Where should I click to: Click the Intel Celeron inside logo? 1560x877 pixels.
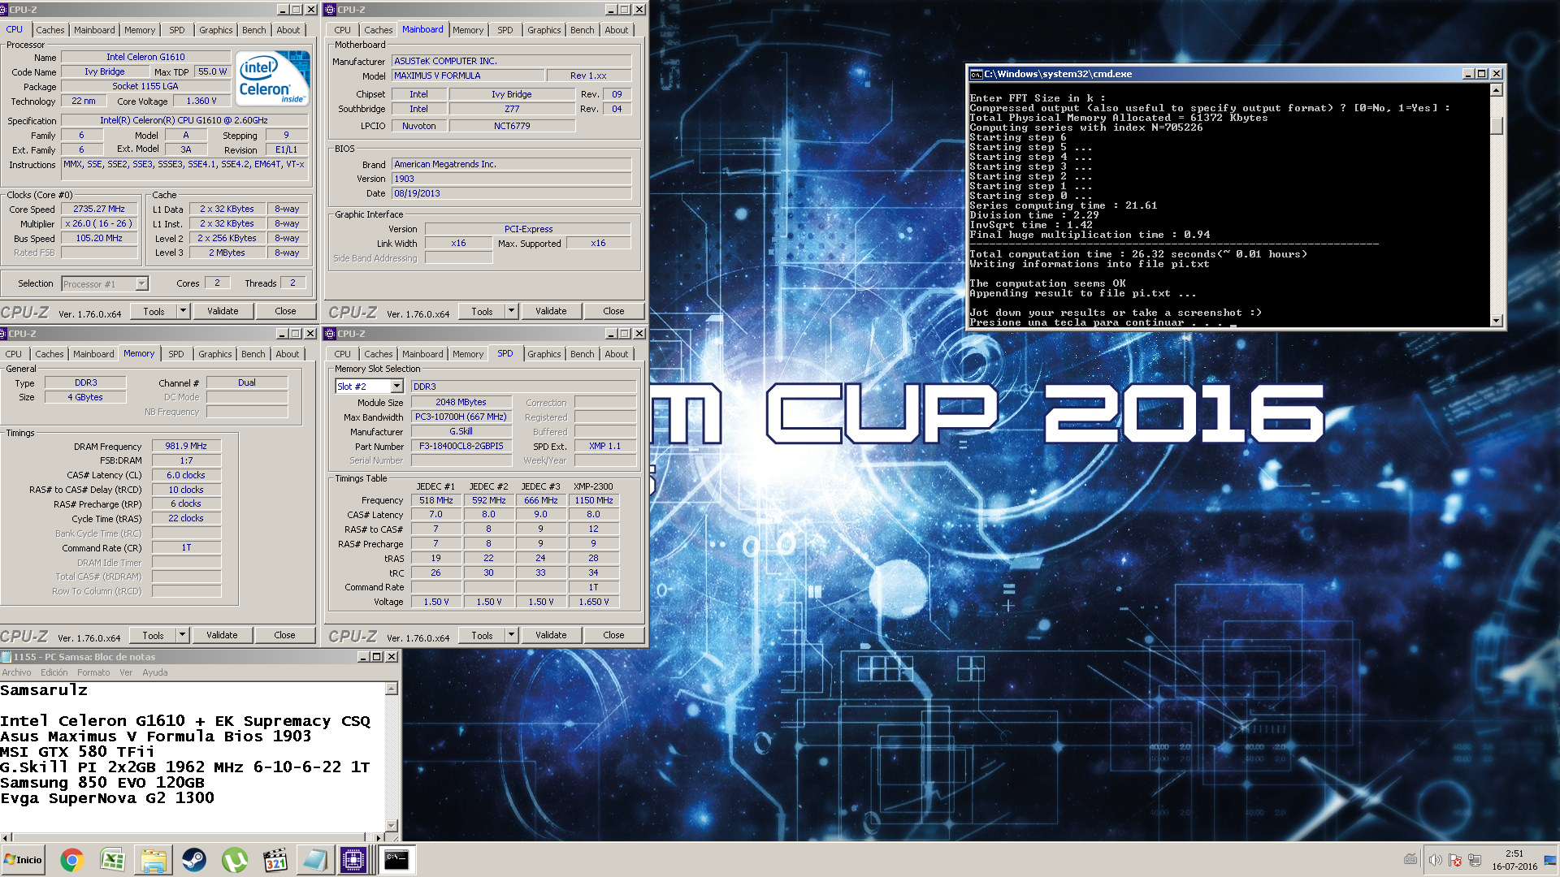(x=273, y=78)
